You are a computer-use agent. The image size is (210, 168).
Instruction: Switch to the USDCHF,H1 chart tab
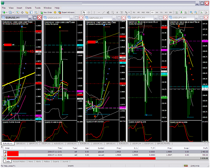click(98, 144)
